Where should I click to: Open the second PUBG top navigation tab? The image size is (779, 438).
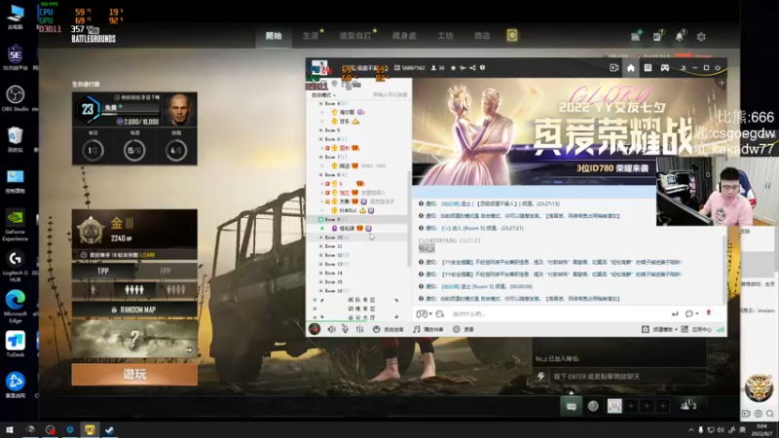click(311, 36)
